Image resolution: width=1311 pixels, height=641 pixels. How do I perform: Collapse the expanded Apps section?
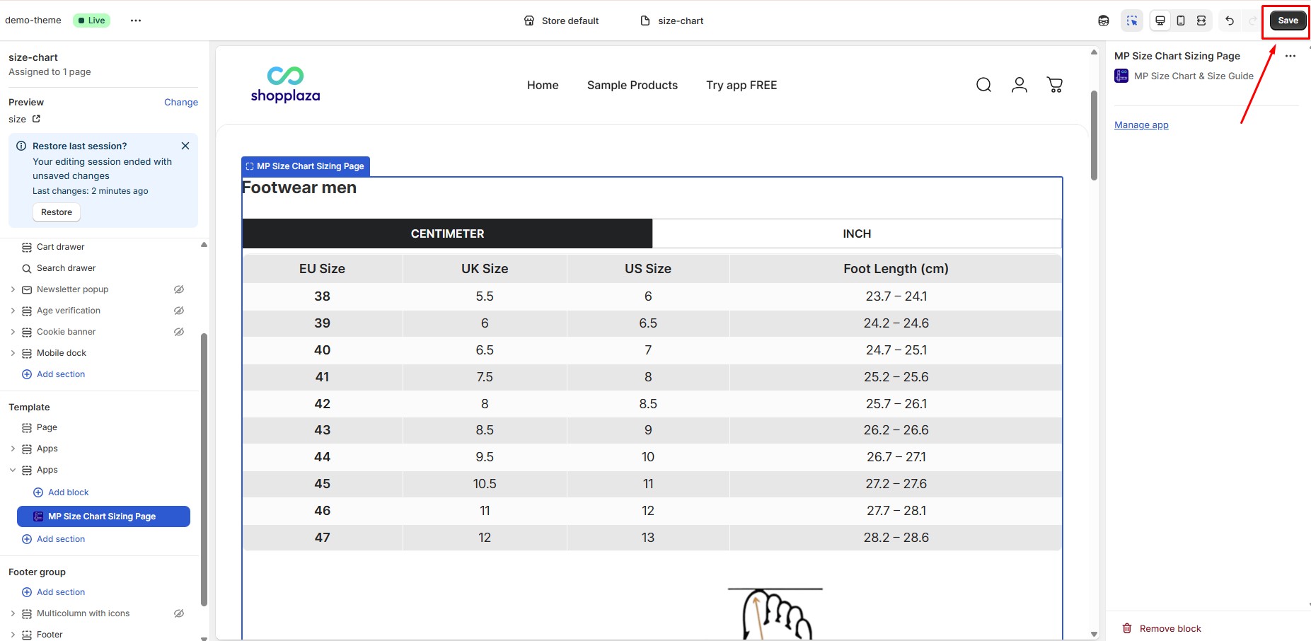[13, 470]
